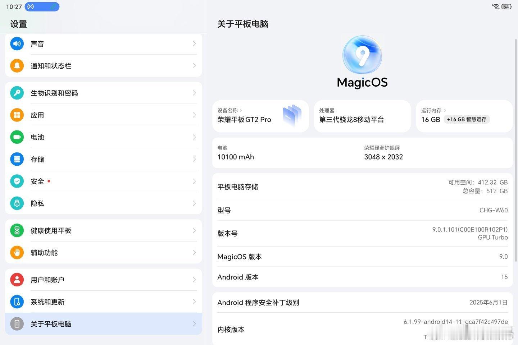Screen dimensions: 518x345
Task: Tap the Accessibility hand icon
Action: (x=17, y=253)
